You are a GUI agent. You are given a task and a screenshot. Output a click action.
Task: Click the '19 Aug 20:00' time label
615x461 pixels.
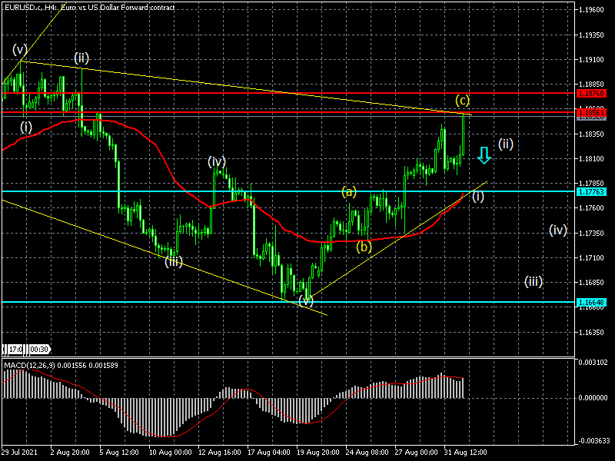[x=318, y=453]
